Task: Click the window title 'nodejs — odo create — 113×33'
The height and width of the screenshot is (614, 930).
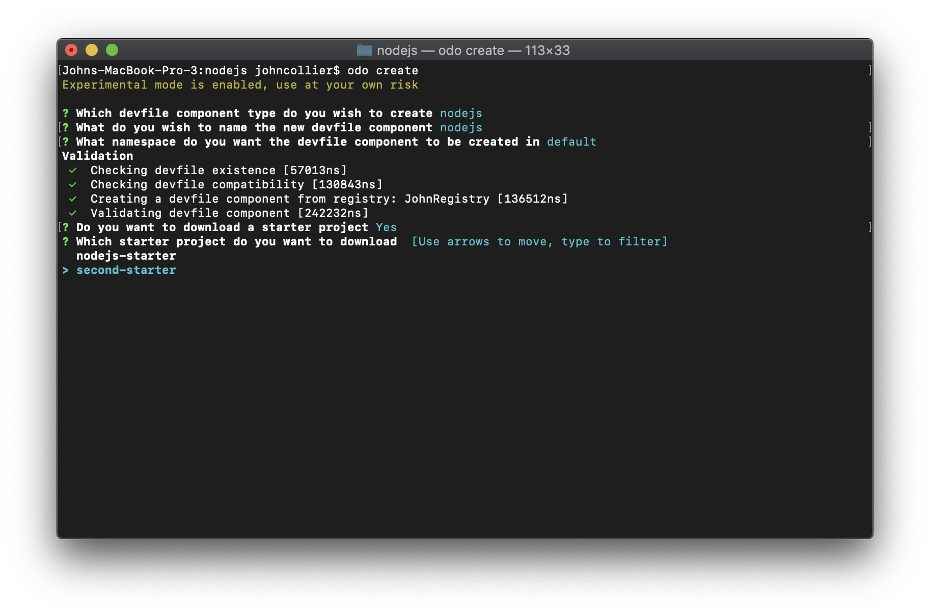Action: pyautogui.click(x=473, y=50)
